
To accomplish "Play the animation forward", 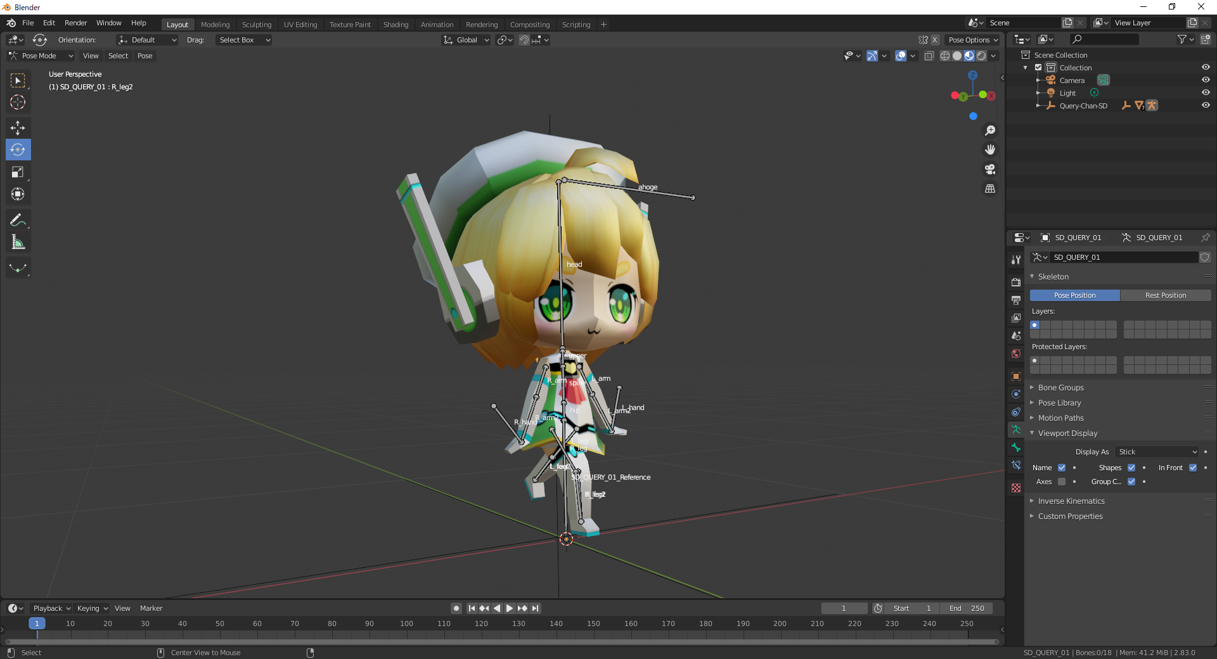I will coord(510,608).
